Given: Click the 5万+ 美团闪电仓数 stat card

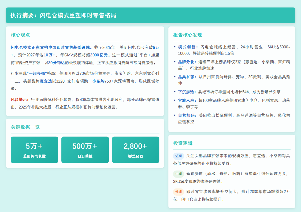Looking at the screenshot, I should [34, 150].
